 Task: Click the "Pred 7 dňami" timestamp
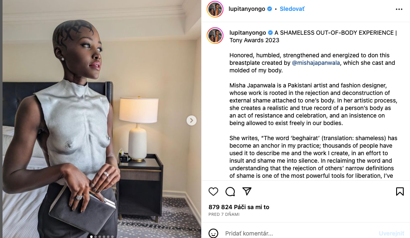click(x=224, y=215)
